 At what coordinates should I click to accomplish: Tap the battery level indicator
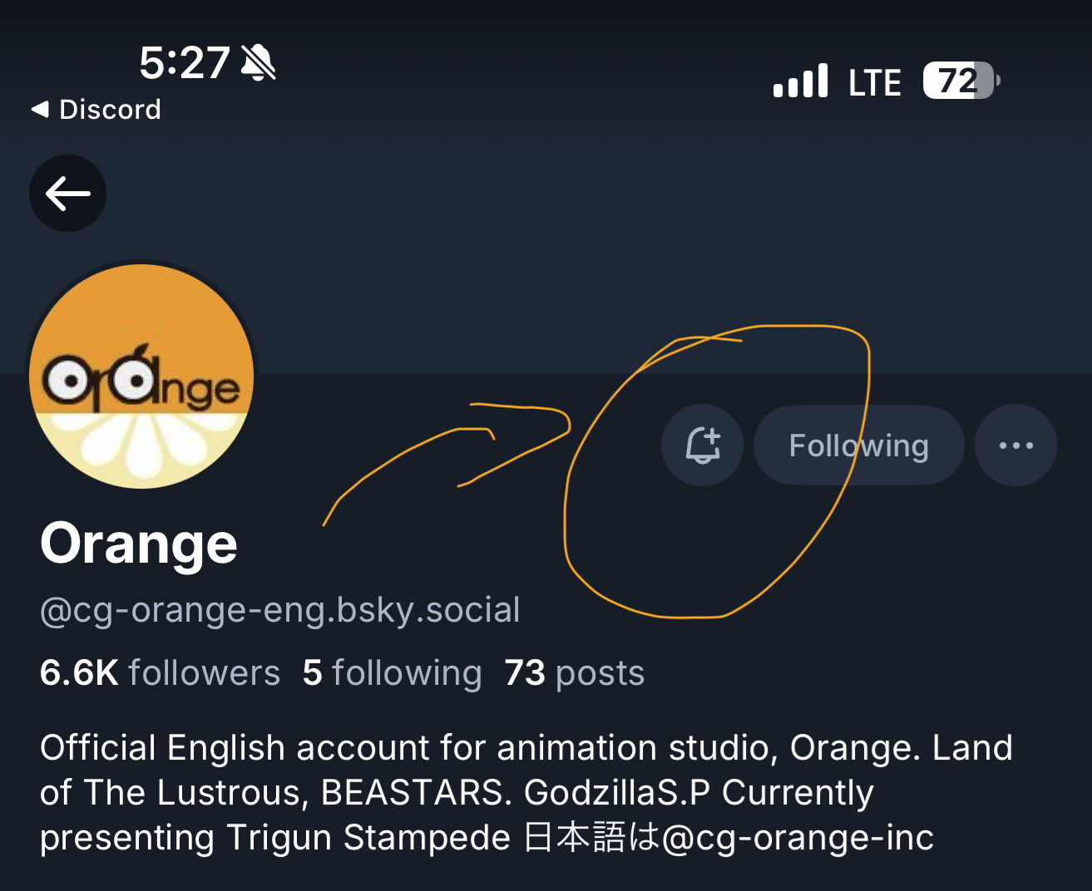coord(961,81)
